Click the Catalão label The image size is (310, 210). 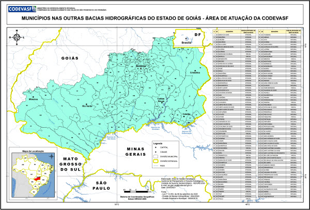[187, 114]
